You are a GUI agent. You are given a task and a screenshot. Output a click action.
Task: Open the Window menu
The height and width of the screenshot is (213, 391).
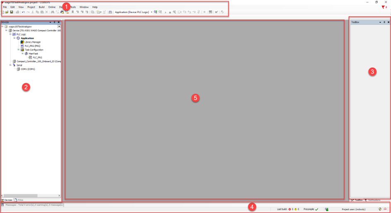pyautogui.click(x=84, y=7)
